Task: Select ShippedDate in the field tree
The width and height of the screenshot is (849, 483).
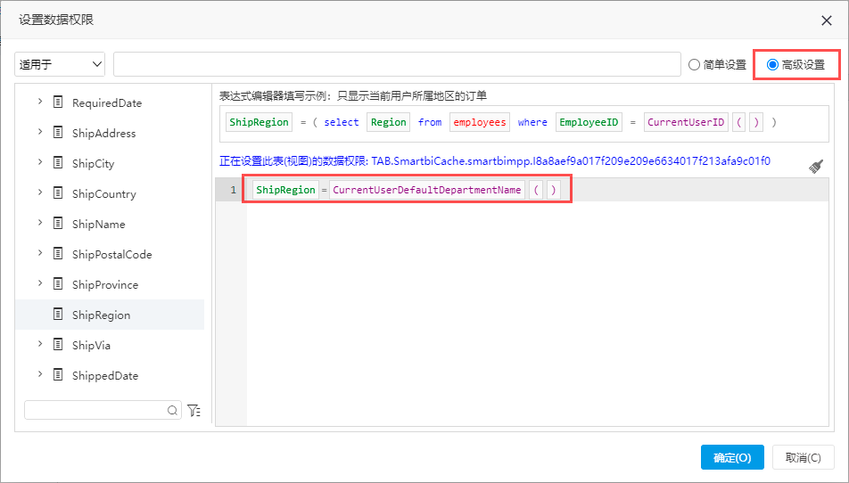Action: point(105,375)
